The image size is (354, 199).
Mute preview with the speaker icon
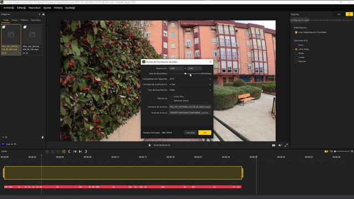click(x=280, y=145)
